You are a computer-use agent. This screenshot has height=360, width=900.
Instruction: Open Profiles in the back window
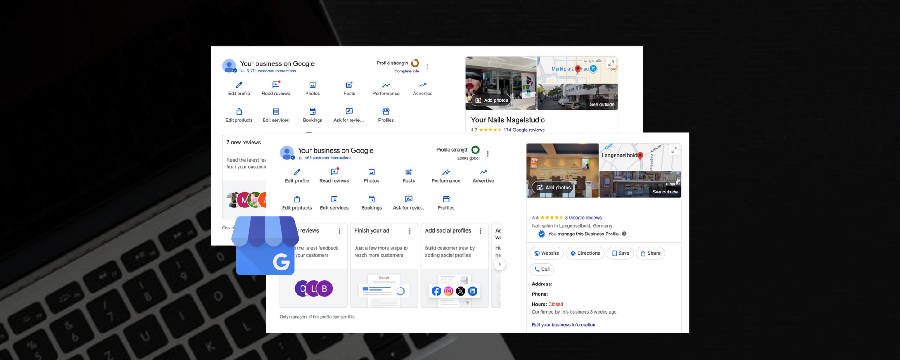click(386, 115)
